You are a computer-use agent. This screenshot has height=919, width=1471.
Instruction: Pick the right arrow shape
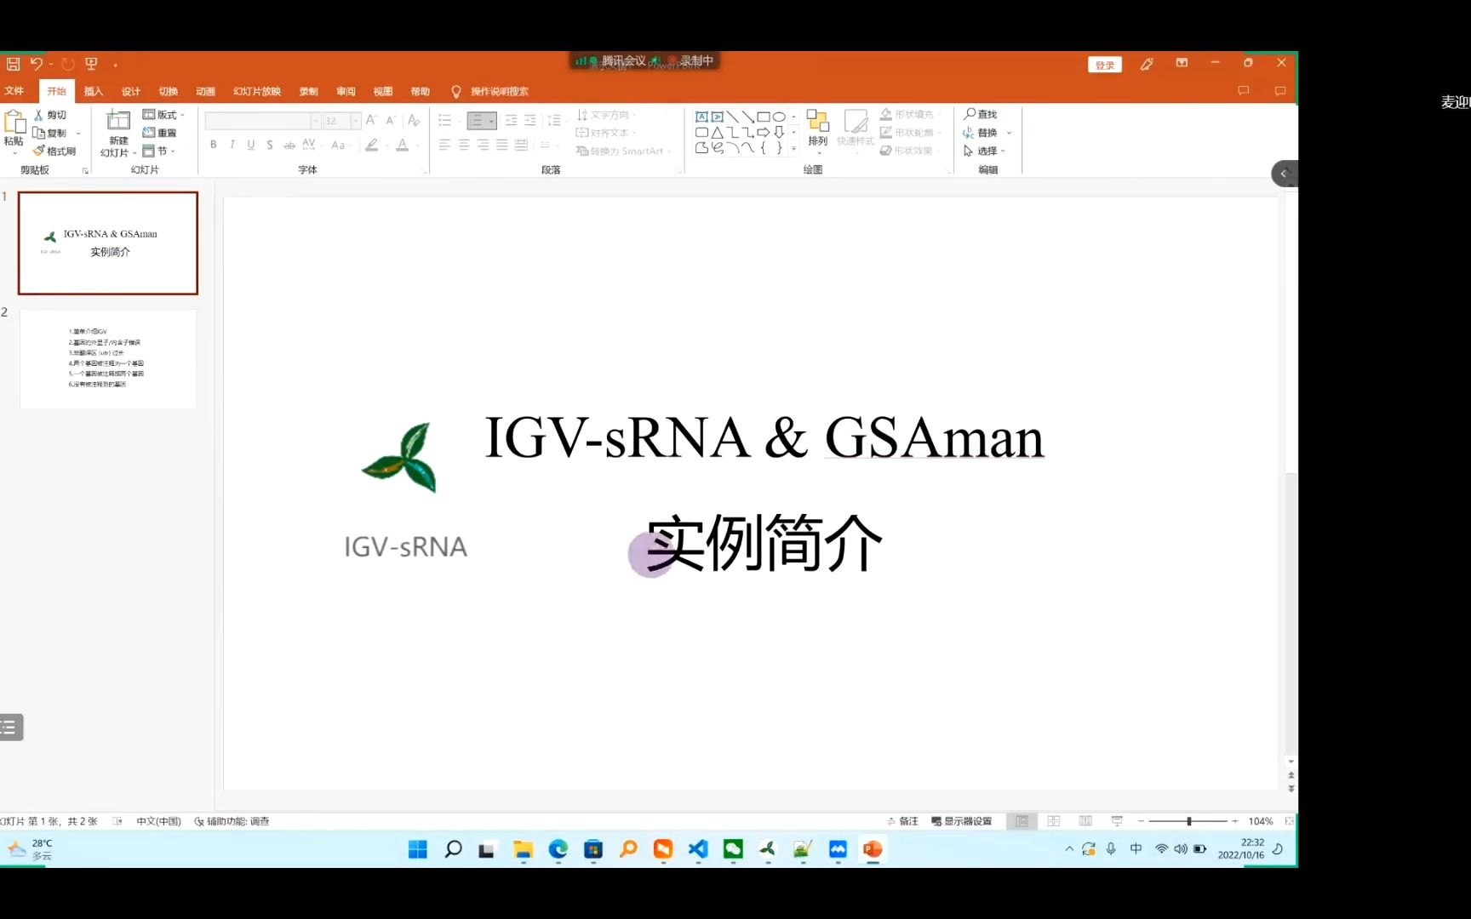[764, 133]
